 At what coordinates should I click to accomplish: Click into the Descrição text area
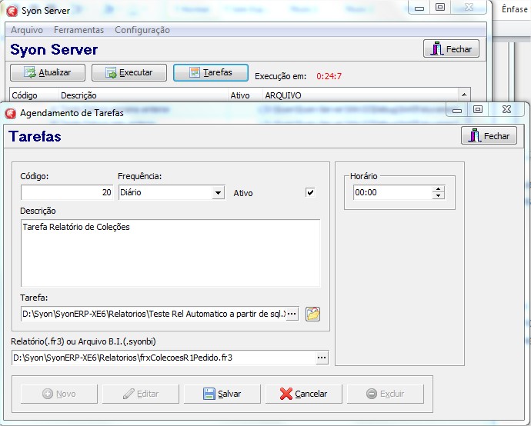tap(170, 253)
